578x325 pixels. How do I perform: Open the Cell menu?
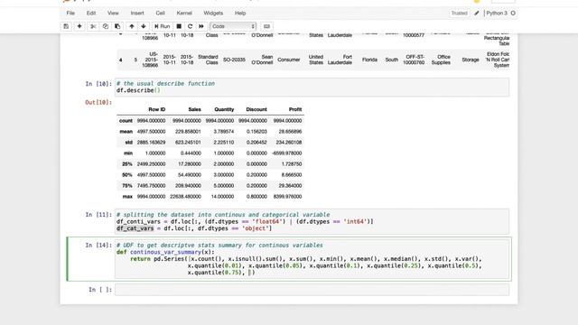pyautogui.click(x=160, y=13)
